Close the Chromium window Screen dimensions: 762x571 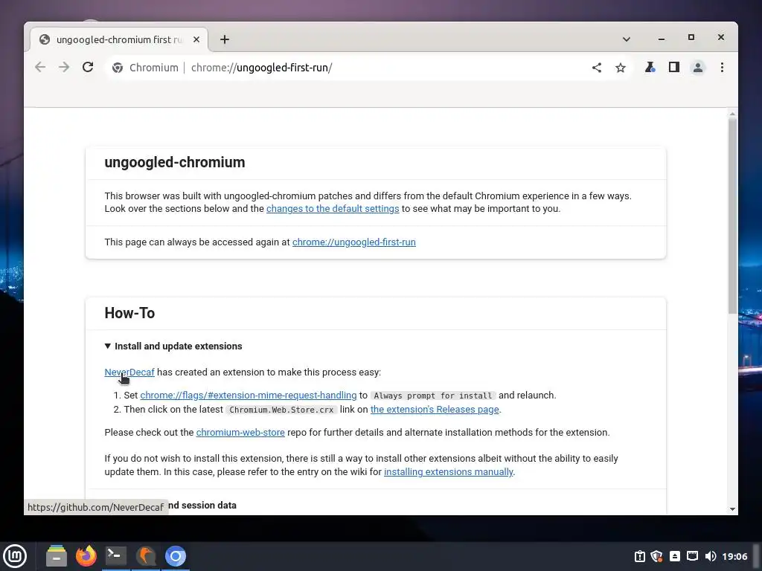[x=720, y=37]
